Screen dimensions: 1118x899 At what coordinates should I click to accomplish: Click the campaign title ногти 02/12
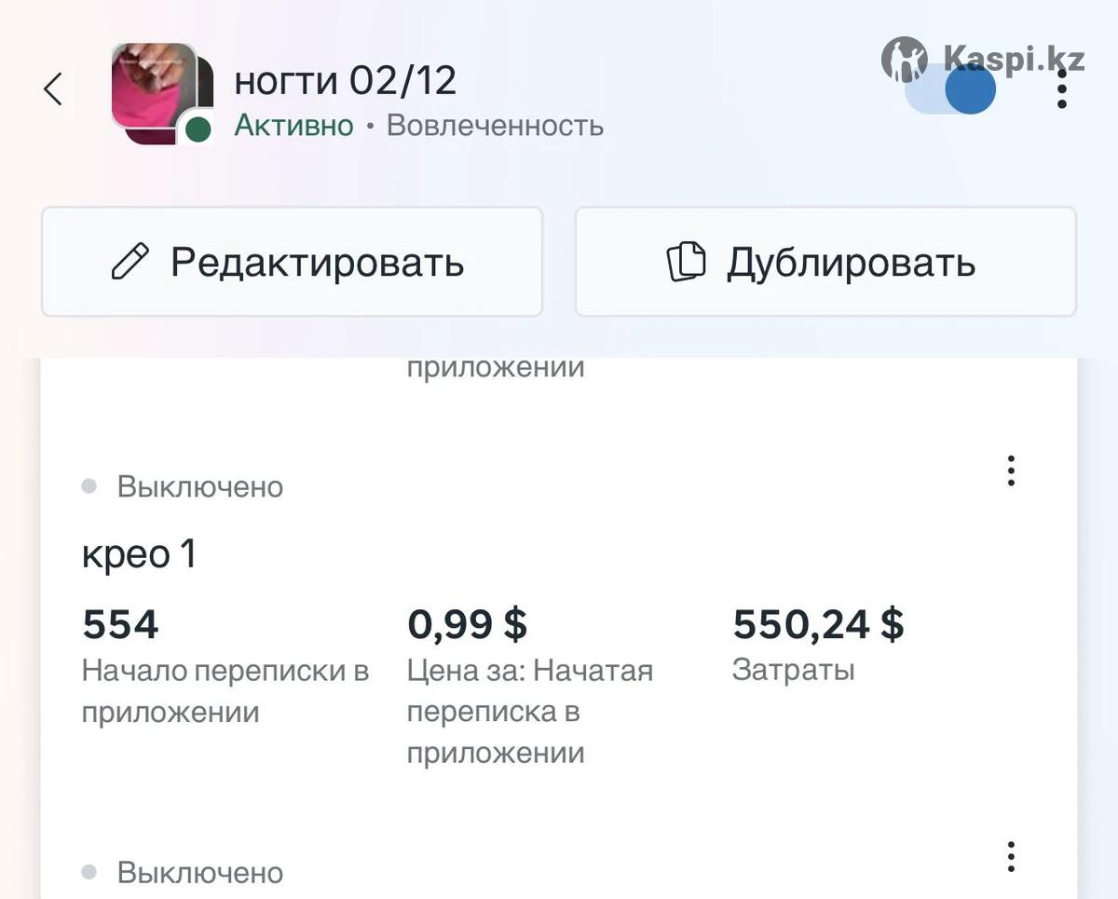pyautogui.click(x=345, y=82)
